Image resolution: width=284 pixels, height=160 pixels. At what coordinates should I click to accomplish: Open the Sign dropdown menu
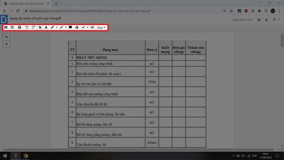[x=101, y=28]
